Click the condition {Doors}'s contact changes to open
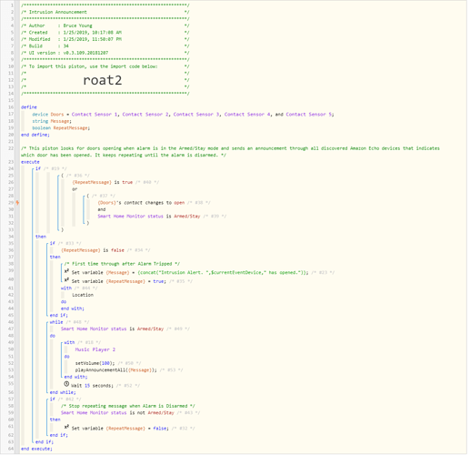470x455 pixels. tap(141, 203)
